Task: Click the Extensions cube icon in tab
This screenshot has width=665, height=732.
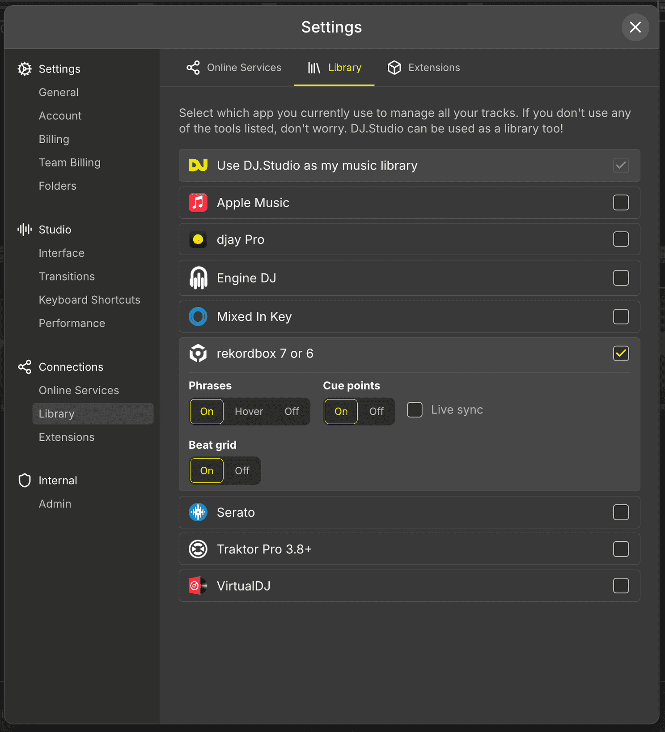Action: (394, 68)
